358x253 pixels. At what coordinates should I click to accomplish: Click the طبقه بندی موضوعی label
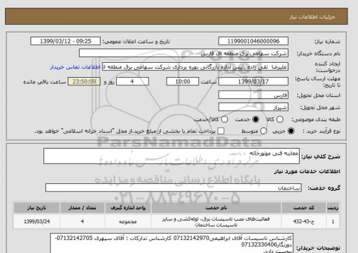[x=316, y=119]
